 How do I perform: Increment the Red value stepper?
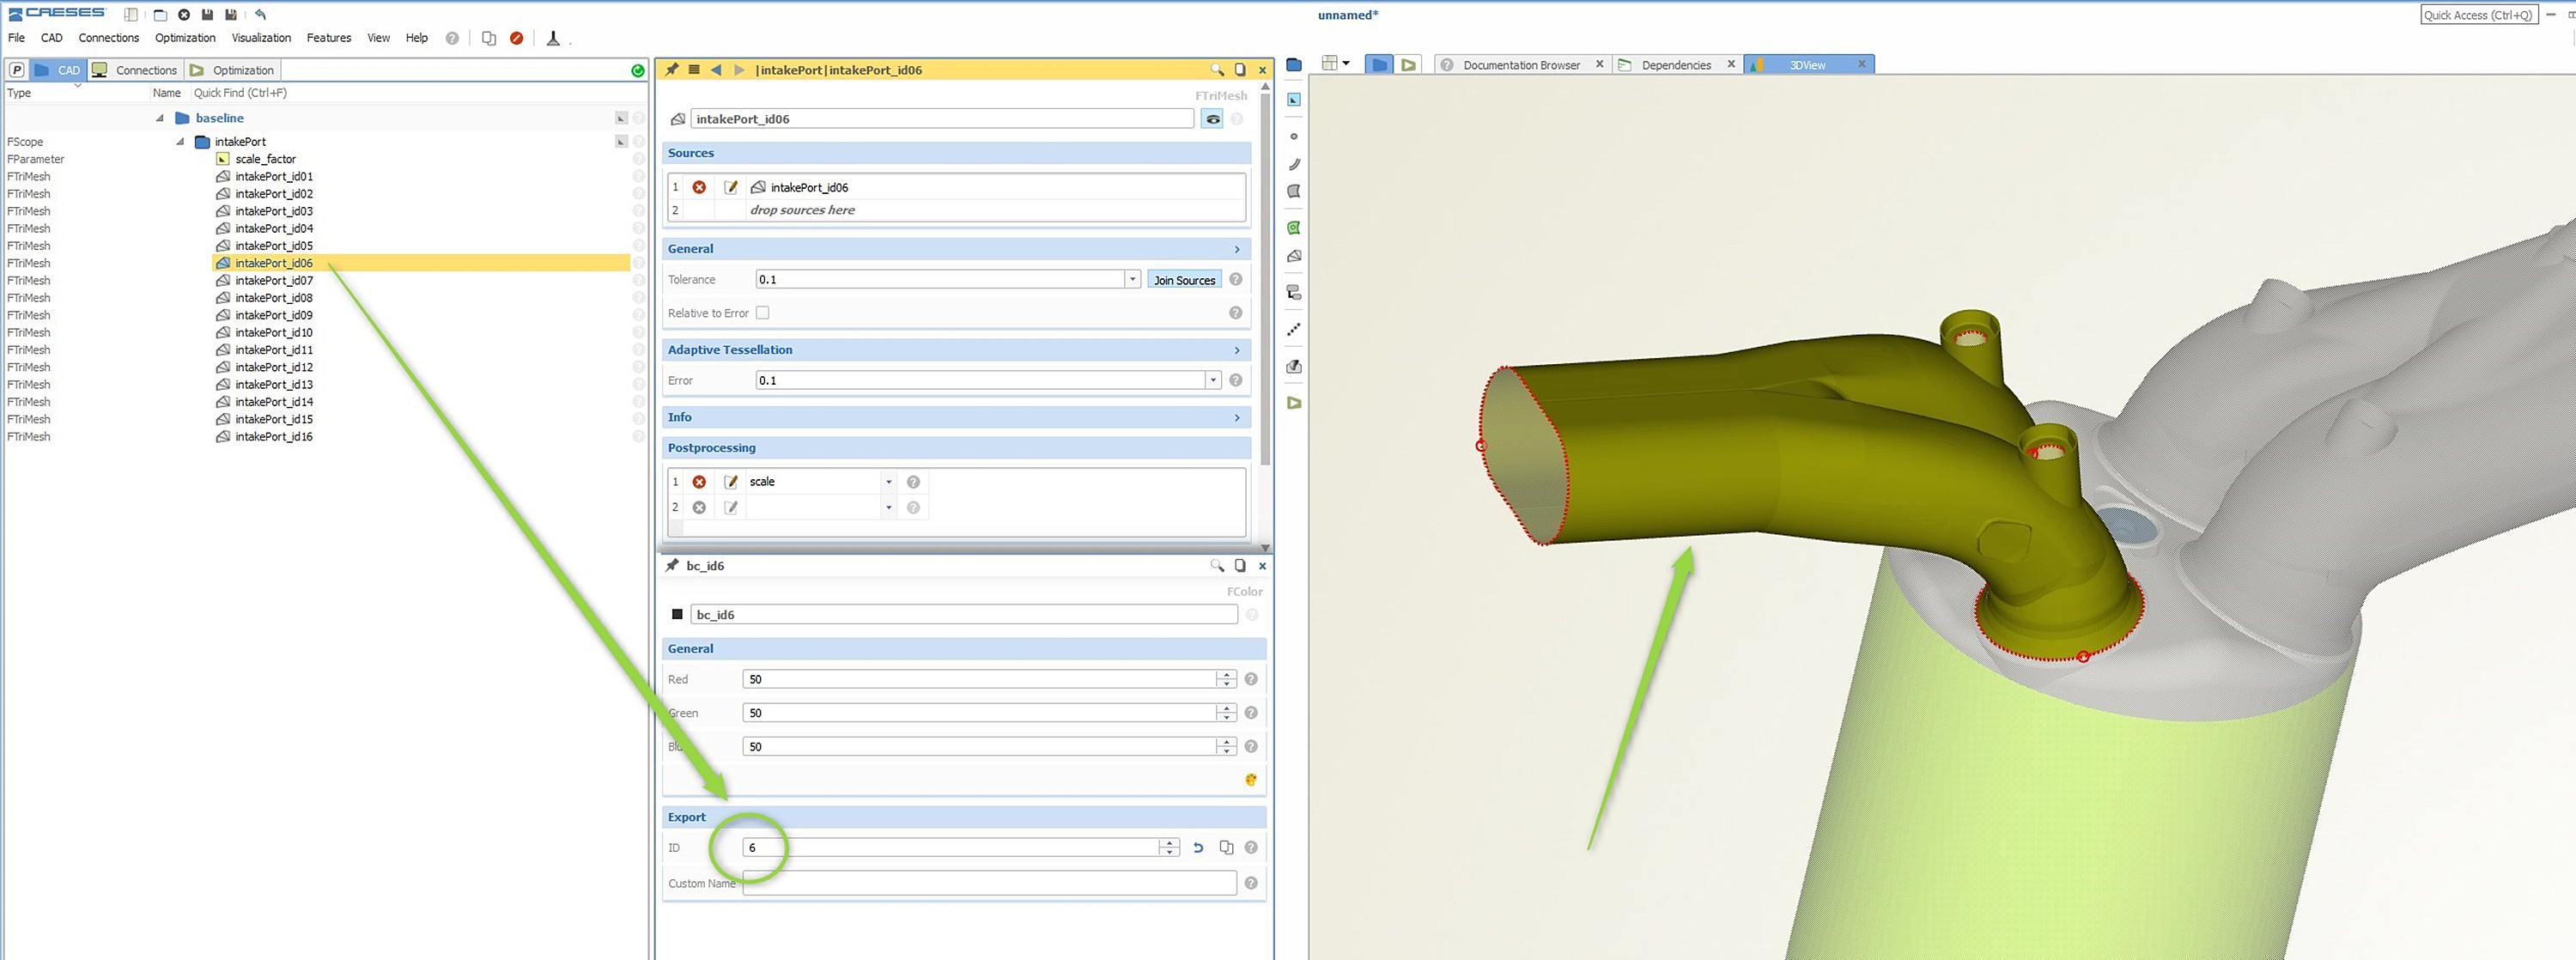[1226, 675]
